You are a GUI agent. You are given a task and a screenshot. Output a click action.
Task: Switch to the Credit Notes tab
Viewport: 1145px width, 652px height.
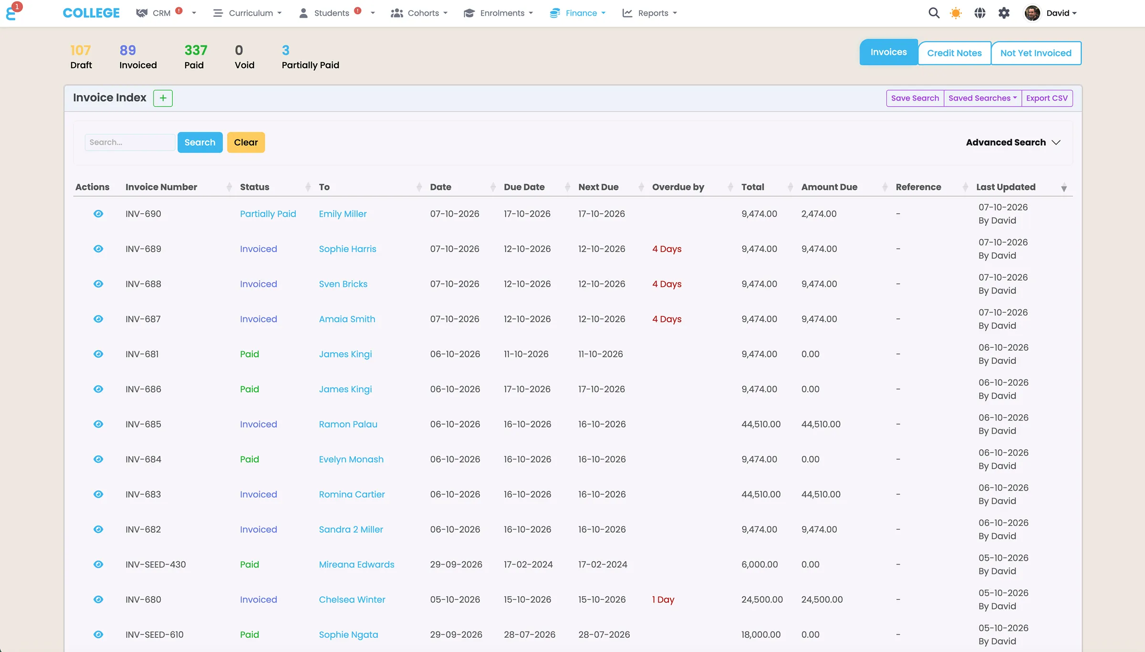point(954,53)
